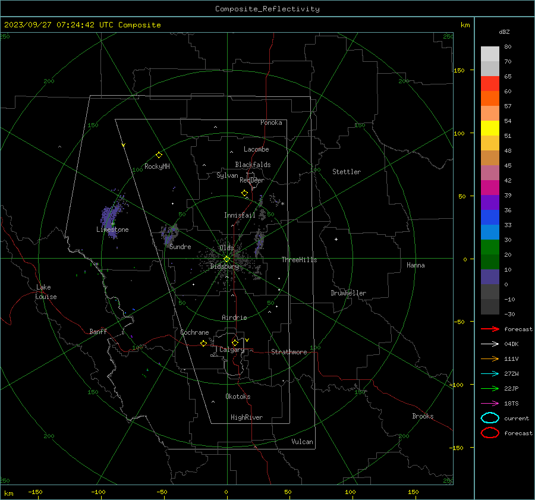
Task: Click the blue 33-36 dBZ color swatch
Action: [490, 218]
